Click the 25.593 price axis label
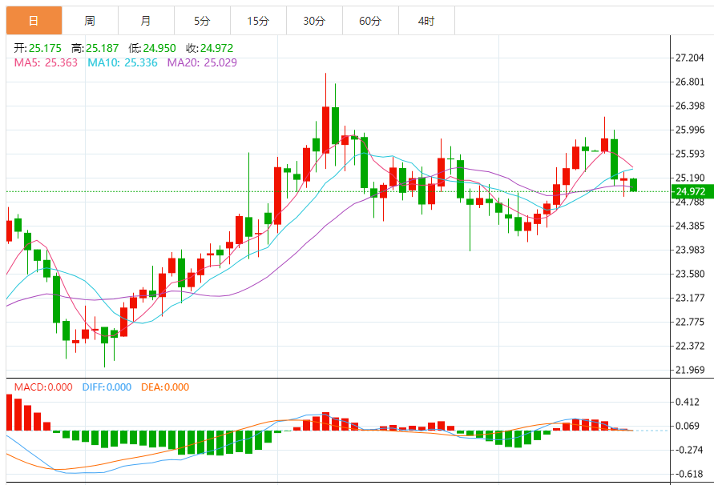The width and height of the screenshot is (714, 485). (689, 154)
